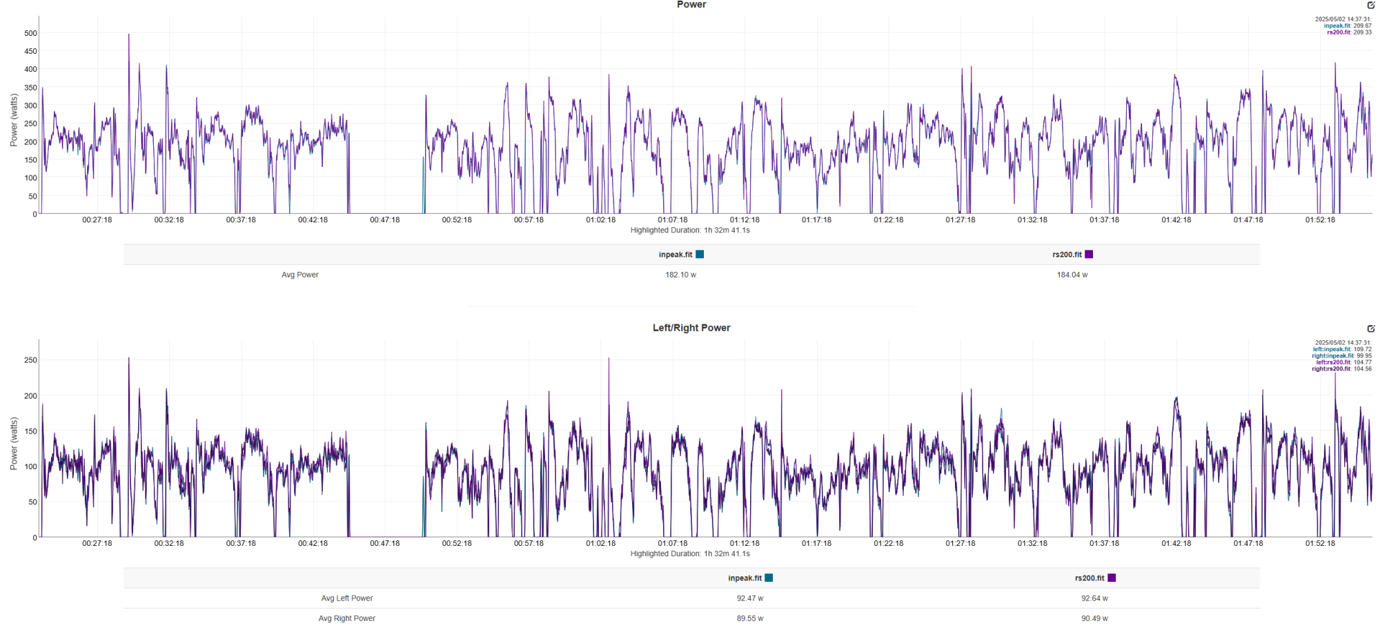Click the Power chart title
The height and width of the screenshot is (628, 1380).
pyautogui.click(x=691, y=5)
